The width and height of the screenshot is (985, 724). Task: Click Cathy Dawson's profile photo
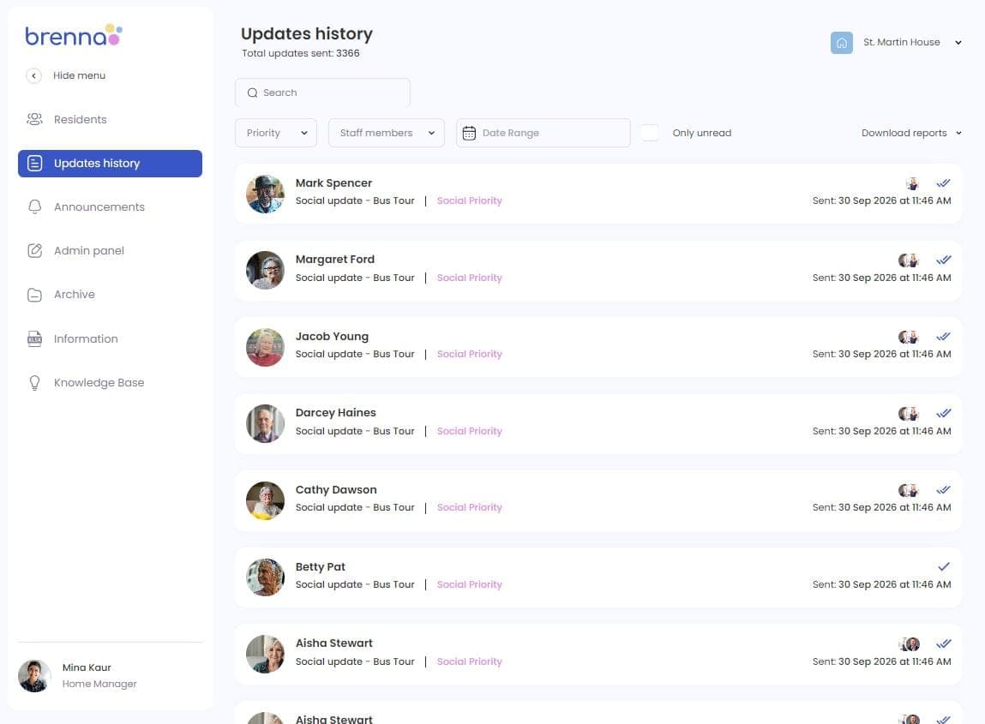265,500
